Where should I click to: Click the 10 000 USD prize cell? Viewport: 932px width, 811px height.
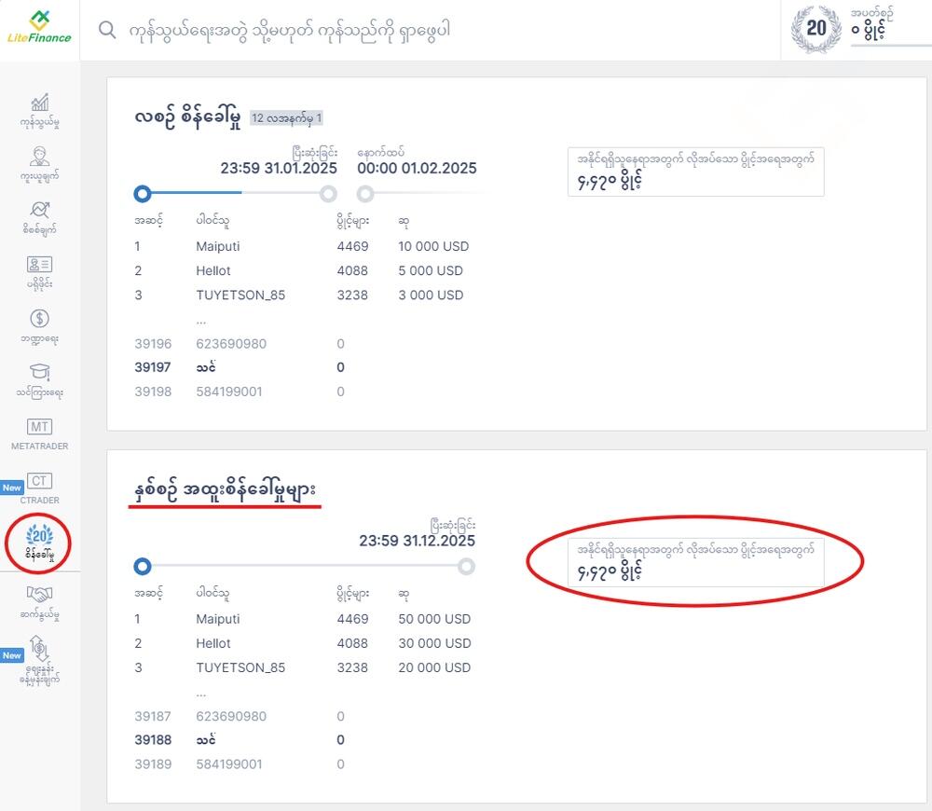(433, 246)
